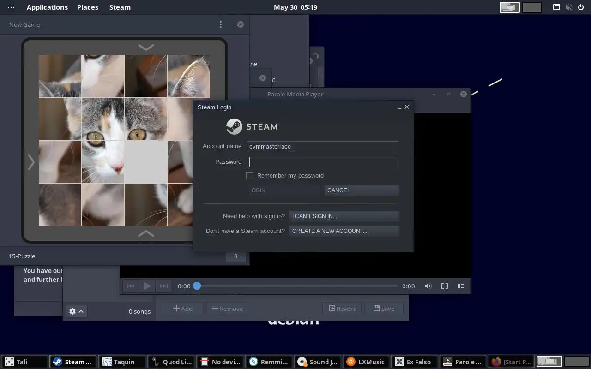Switch to Sound Juicer in the taskbar
Image resolution: width=591 pixels, height=369 pixels.
pyautogui.click(x=318, y=362)
